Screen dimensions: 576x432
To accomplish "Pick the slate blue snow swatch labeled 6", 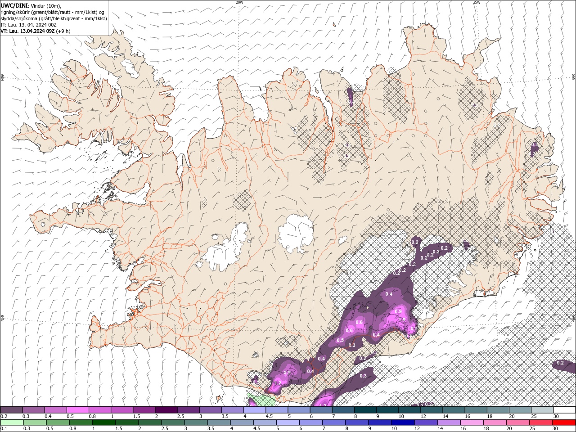I will point(321,410).
